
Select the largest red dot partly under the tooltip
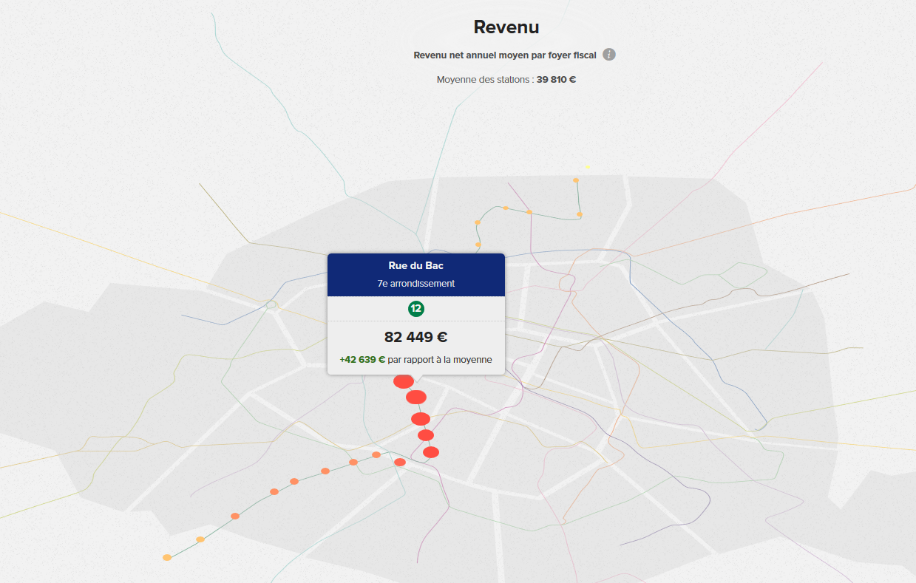[x=404, y=381]
